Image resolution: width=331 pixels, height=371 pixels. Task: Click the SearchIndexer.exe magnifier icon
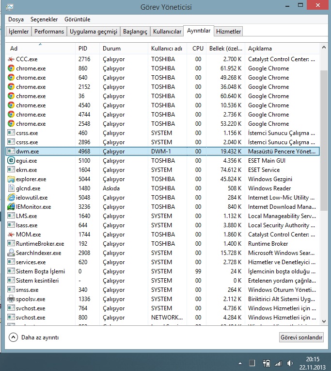click(x=11, y=253)
